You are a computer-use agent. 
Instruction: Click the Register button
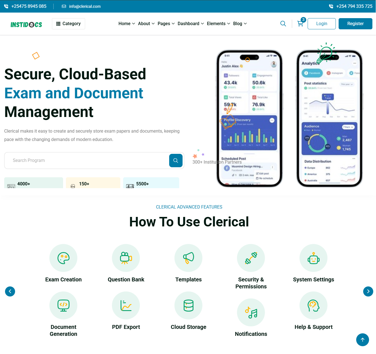coord(355,24)
